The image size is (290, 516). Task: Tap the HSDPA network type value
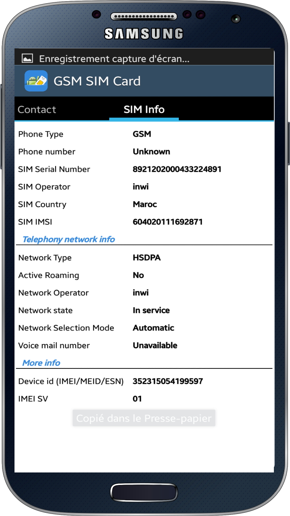point(147,258)
